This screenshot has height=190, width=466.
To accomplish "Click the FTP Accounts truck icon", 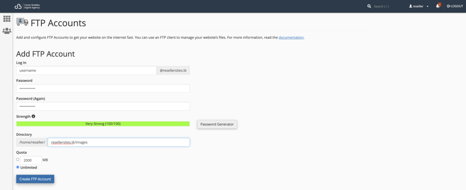I will click(x=22, y=22).
